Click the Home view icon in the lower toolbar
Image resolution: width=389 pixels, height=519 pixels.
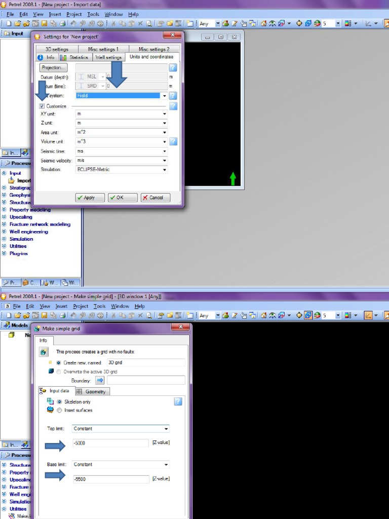[263, 315]
